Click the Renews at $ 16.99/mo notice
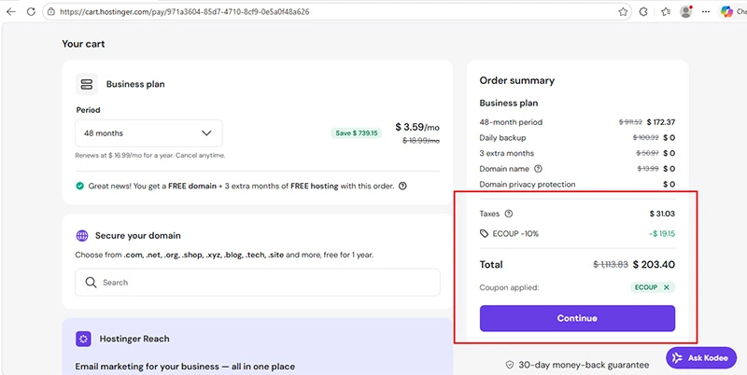The width and height of the screenshot is (747, 375). coord(150,155)
